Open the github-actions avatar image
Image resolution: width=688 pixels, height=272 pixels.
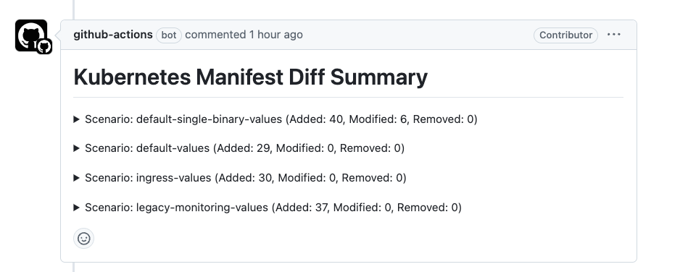(x=31, y=35)
